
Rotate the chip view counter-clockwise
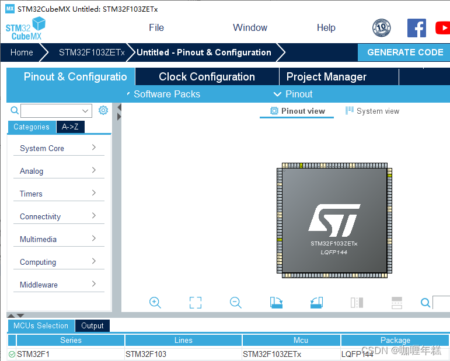click(316, 303)
